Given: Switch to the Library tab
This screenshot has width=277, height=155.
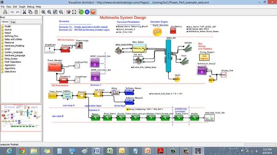Looking at the screenshot, I should coord(5,22).
